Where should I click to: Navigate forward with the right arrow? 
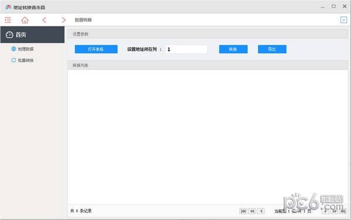pyautogui.click(x=64, y=20)
